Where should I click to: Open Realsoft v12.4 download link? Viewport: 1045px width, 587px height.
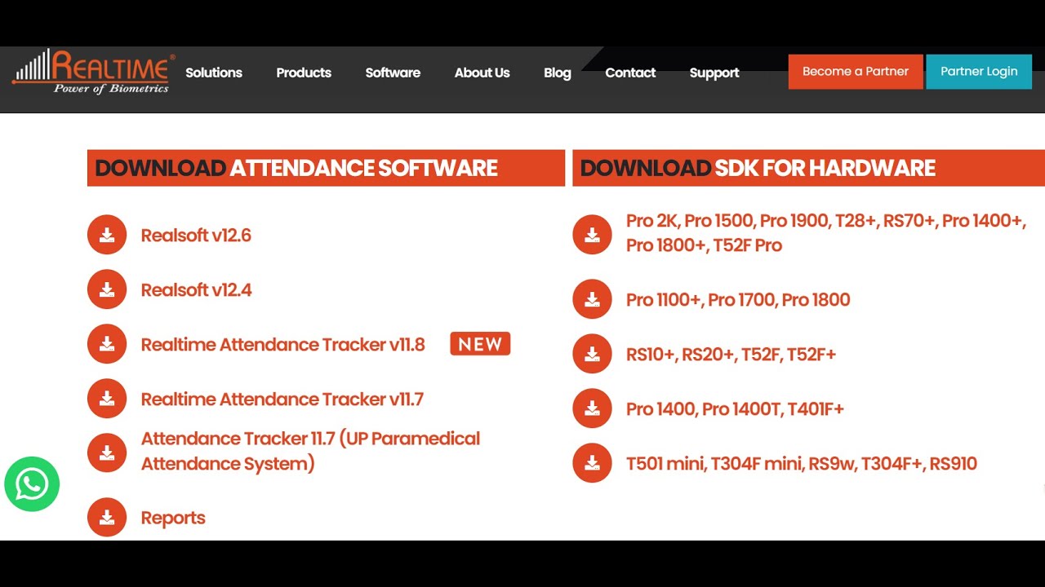tap(196, 290)
